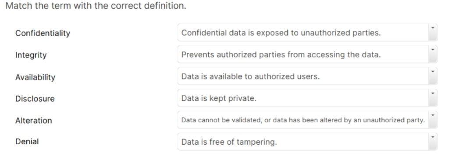The height and width of the screenshot is (166, 470).
Task: Select the 'Data is available to authorized users' box
Action: click(307, 76)
